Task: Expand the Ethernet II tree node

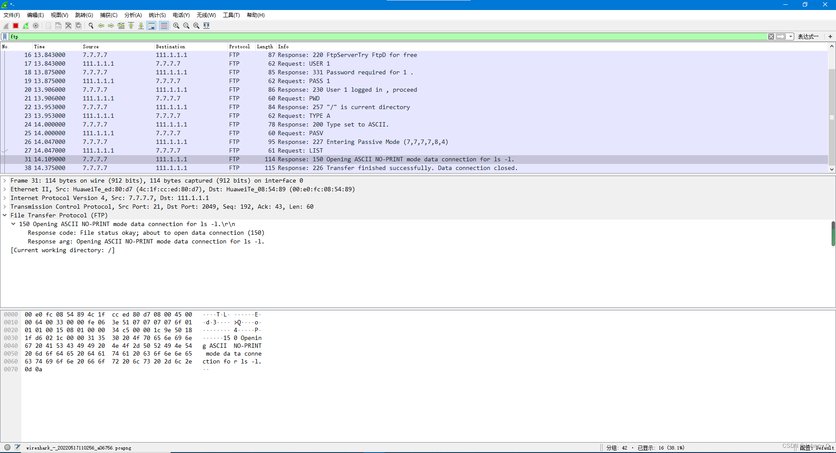Action: (x=5, y=190)
